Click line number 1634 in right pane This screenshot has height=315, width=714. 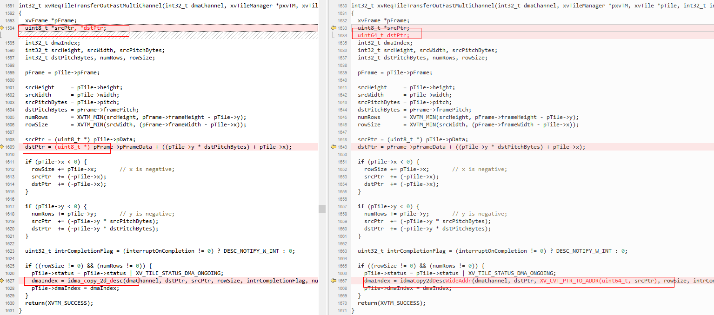point(342,35)
